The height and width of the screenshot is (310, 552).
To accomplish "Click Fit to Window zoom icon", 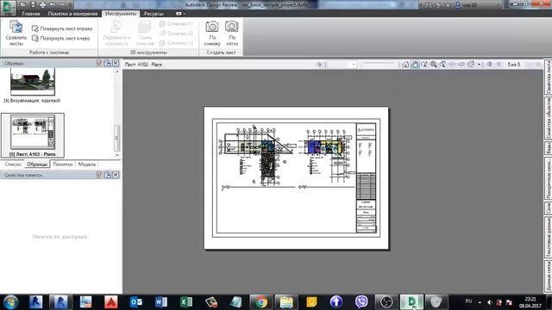I will pos(442,65).
